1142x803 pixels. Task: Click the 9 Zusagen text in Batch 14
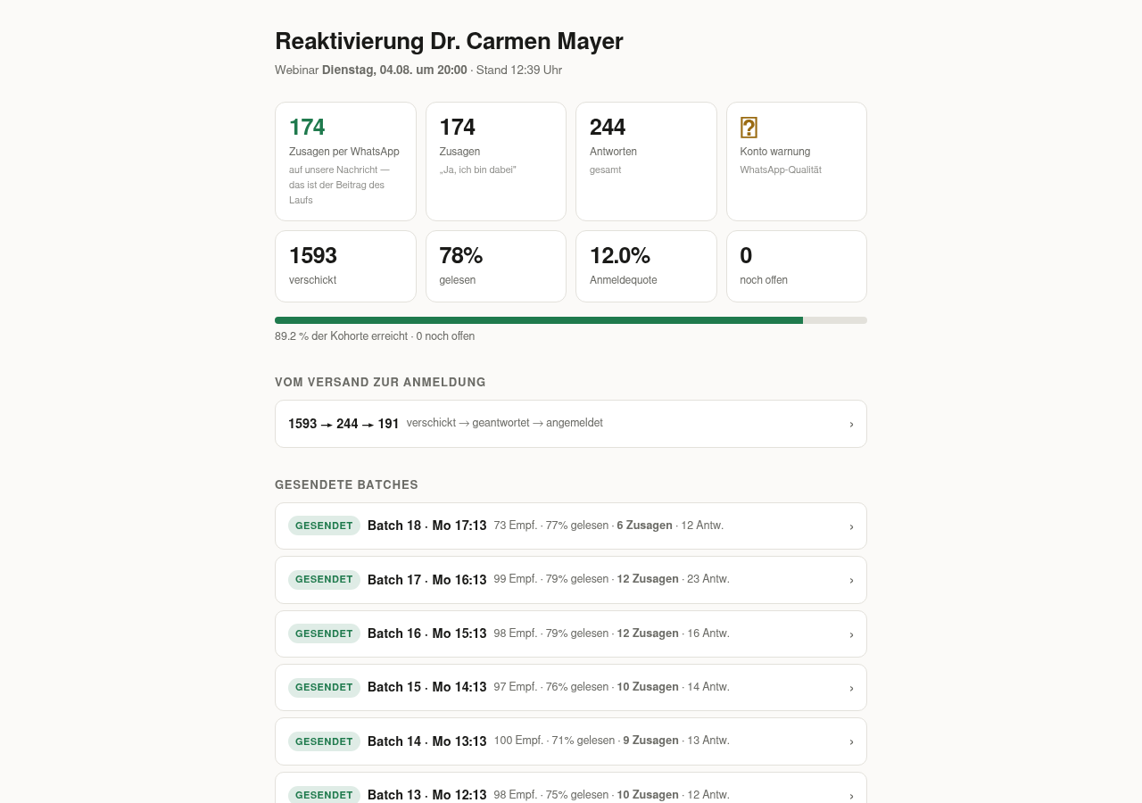(650, 741)
